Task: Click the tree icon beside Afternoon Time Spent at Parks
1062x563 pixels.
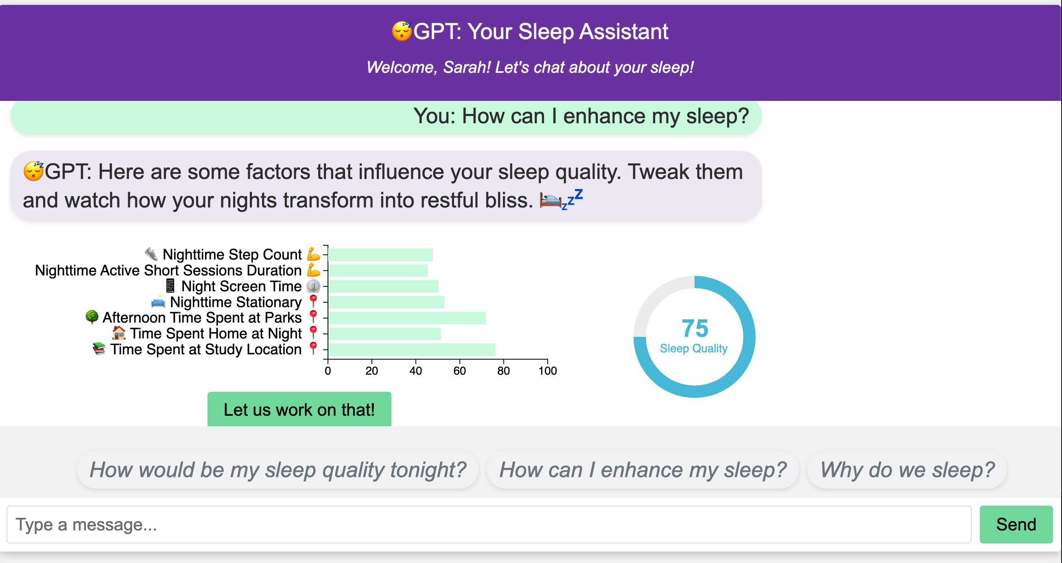Action: pyautogui.click(x=92, y=317)
